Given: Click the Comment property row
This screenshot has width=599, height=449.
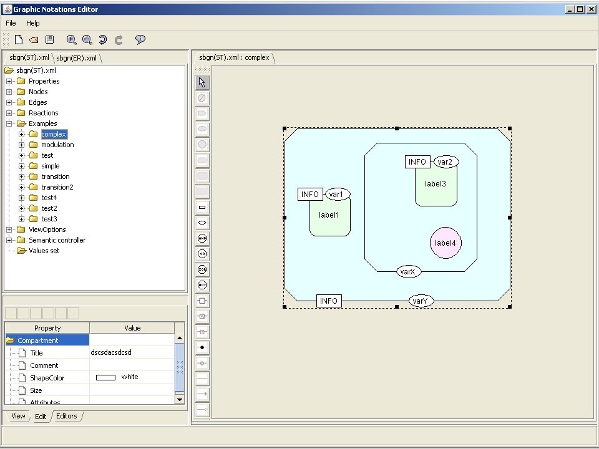Looking at the screenshot, I should coord(90,365).
